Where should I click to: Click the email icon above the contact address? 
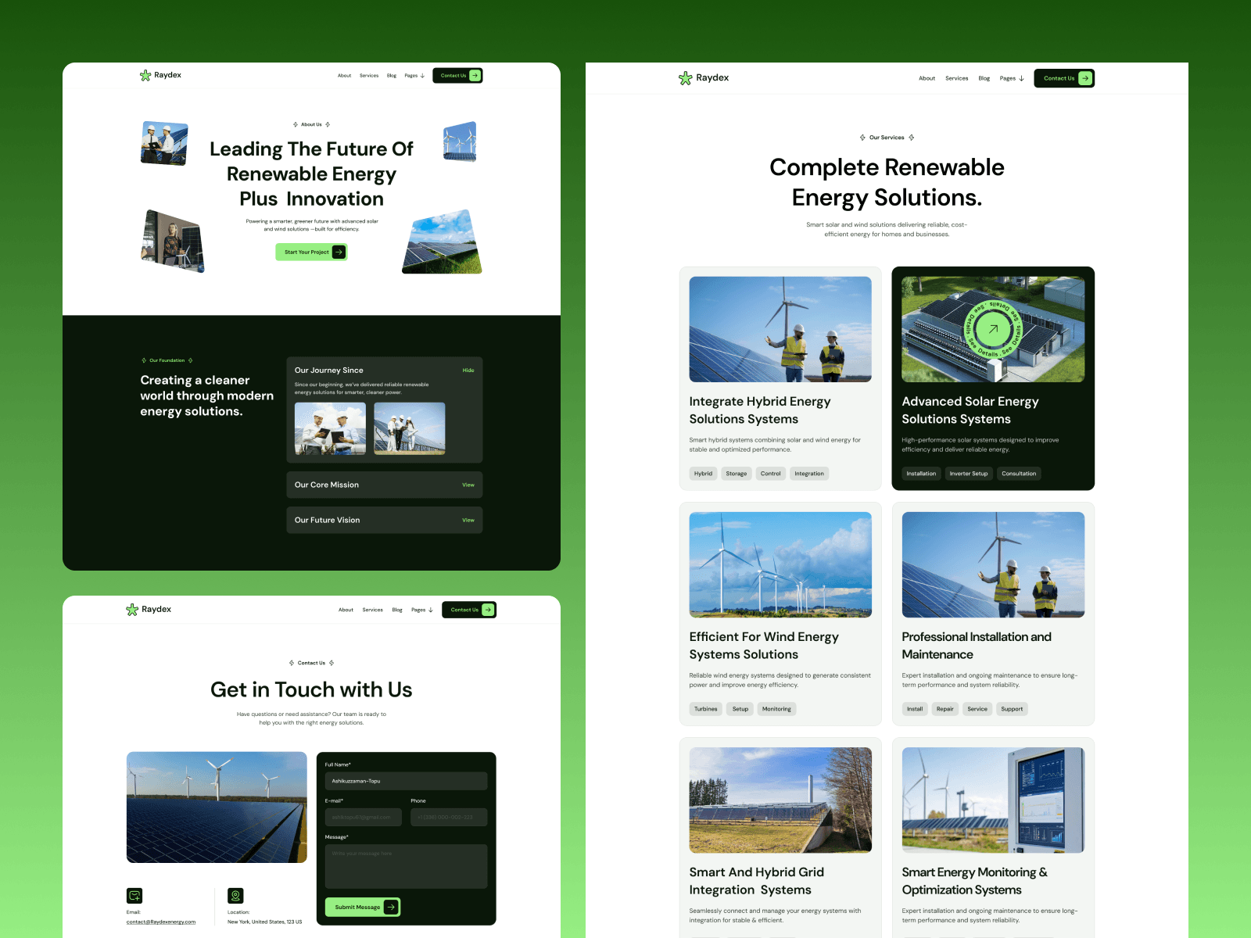tap(134, 896)
